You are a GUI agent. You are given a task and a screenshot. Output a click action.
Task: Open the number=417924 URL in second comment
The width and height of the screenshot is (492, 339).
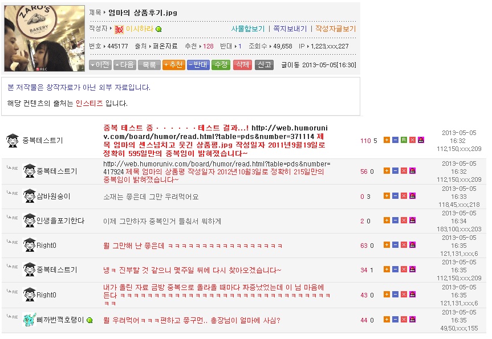coord(217,168)
